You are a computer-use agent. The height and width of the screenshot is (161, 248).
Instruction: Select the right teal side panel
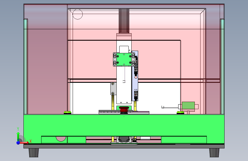click(223, 66)
